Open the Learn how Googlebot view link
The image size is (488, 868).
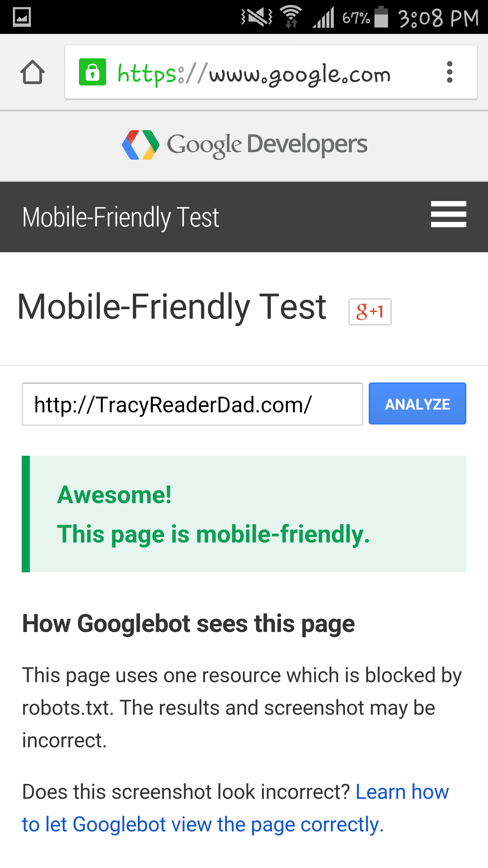(203, 824)
